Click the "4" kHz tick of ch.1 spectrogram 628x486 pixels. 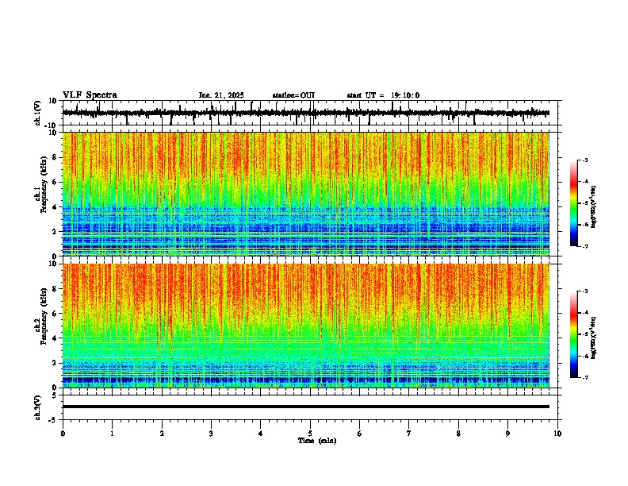pyautogui.click(x=56, y=207)
